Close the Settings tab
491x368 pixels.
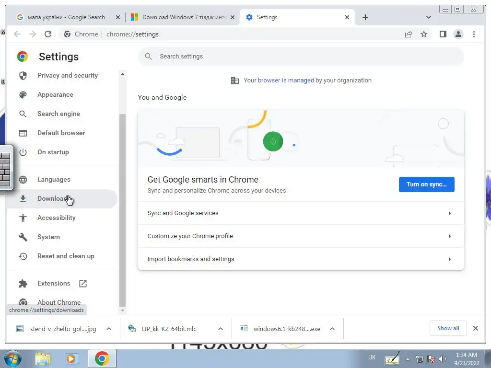pyautogui.click(x=347, y=17)
